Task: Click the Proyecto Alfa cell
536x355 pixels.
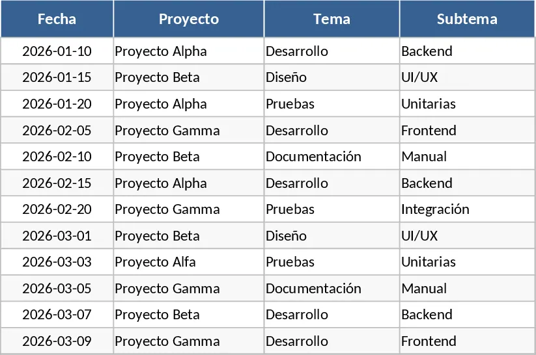Action: (189, 262)
